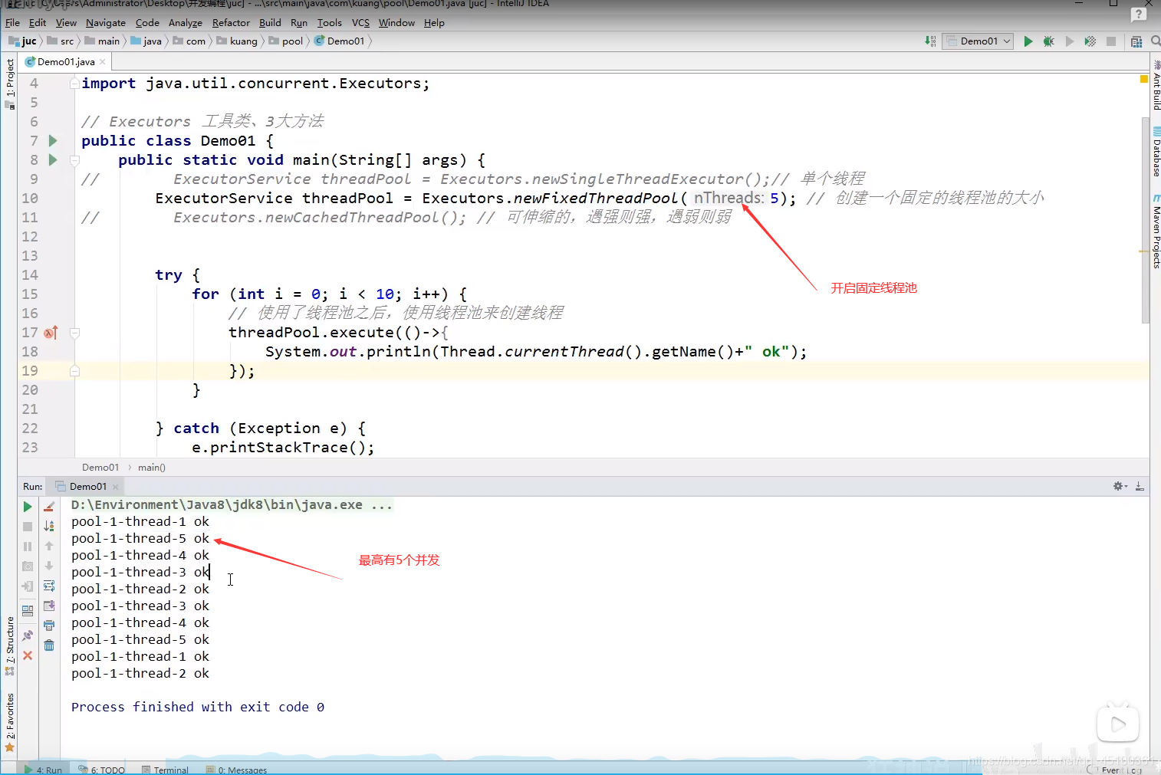Viewport: 1161px width, 775px height.
Task: Open the TODO tool window tab
Action: 102,770
